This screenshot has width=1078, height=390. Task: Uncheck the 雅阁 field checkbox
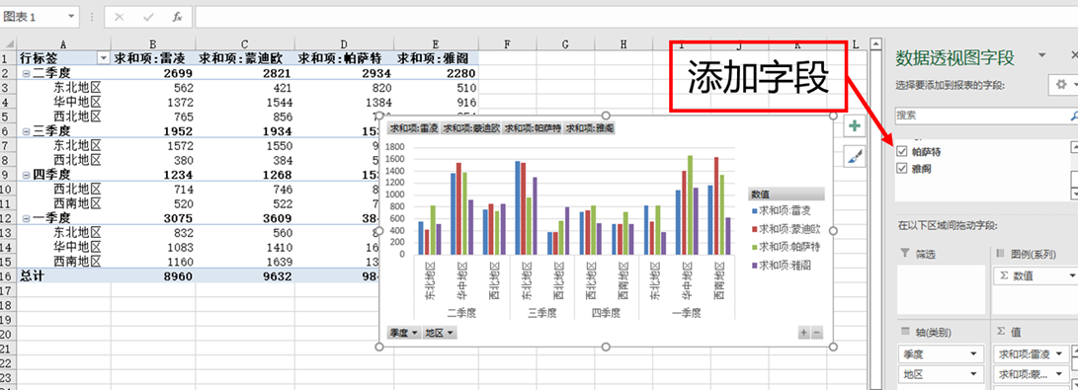tap(901, 168)
